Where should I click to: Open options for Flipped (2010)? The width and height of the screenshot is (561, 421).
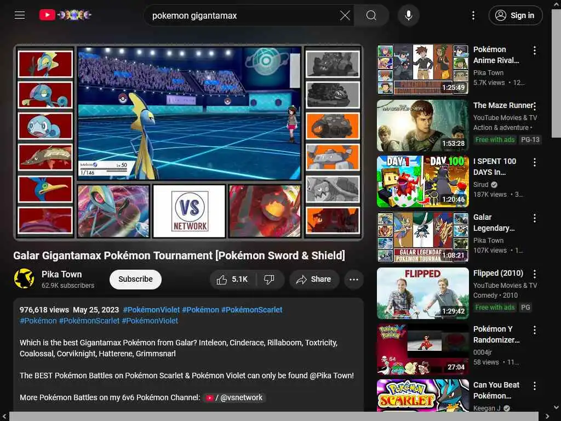[535, 274]
